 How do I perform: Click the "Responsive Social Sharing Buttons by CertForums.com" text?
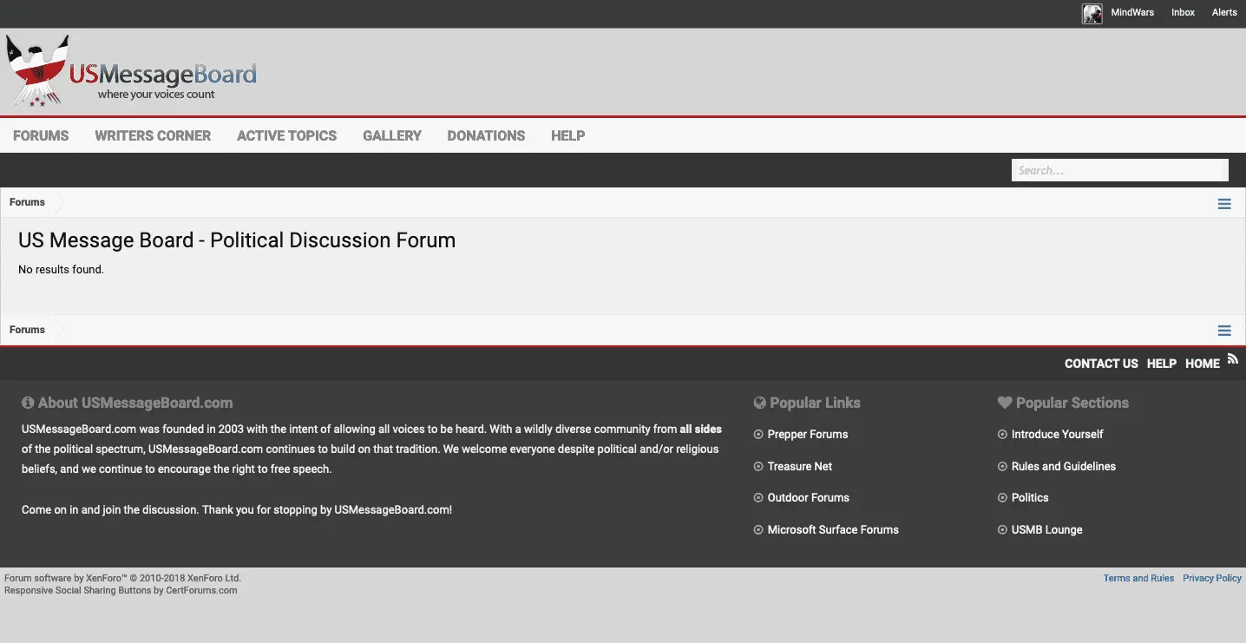coord(121,590)
